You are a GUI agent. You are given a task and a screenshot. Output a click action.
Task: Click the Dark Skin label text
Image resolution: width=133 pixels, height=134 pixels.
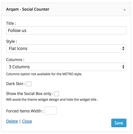point(16,84)
